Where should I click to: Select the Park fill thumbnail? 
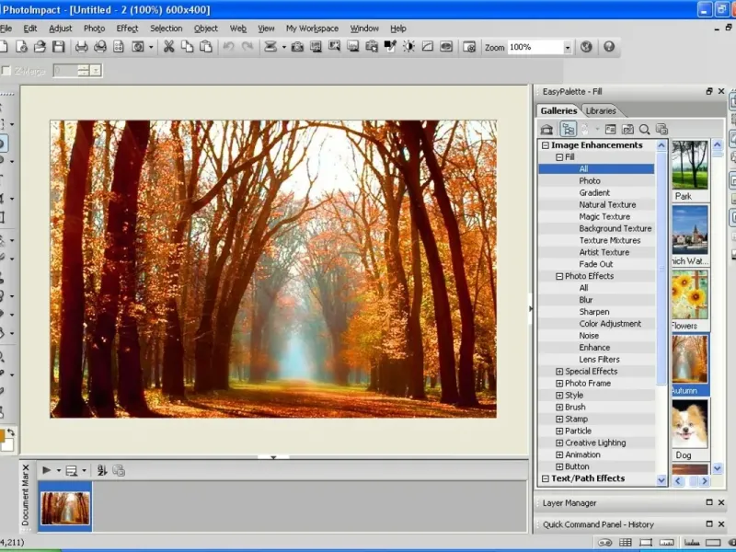[690, 166]
